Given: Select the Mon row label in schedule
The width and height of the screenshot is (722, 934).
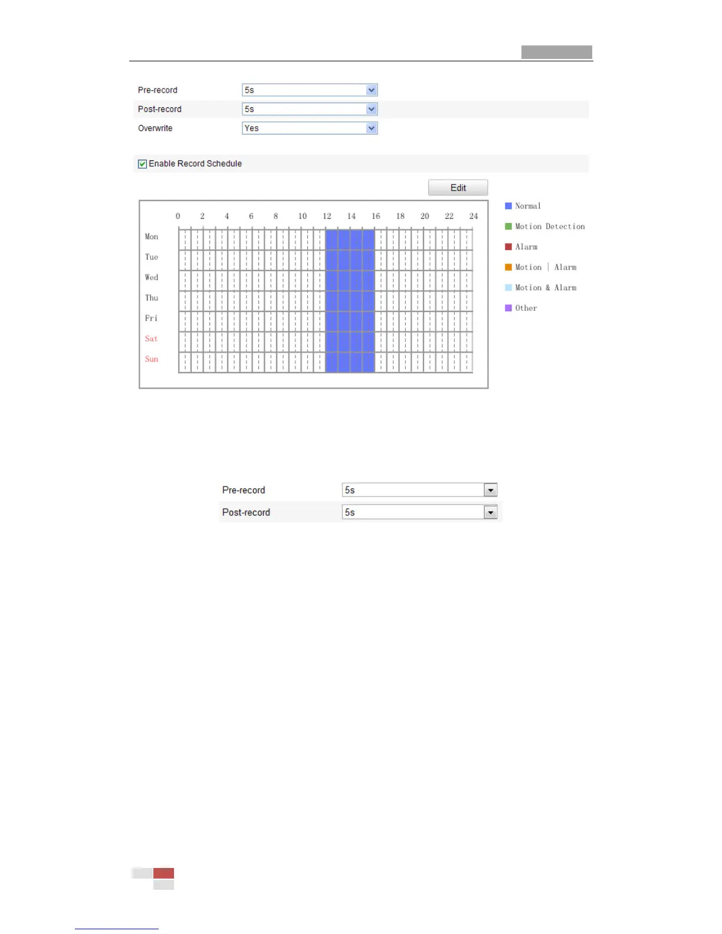Looking at the screenshot, I should (x=152, y=236).
